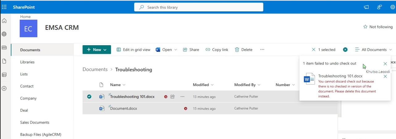Open the Modified column dropdown
This screenshot has height=139, width=396.
pyautogui.click(x=203, y=85)
